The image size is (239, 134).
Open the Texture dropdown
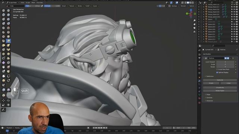click(x=72, y=6)
